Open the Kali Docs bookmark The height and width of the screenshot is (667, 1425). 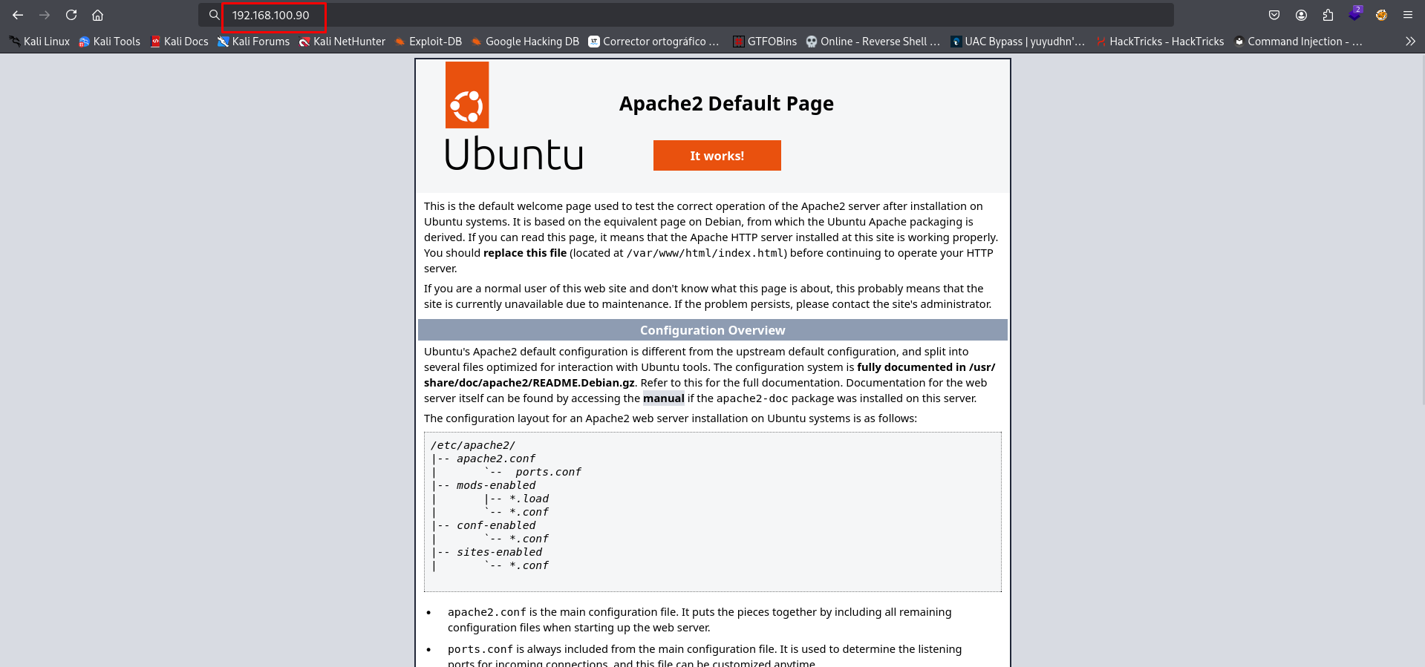[179, 42]
